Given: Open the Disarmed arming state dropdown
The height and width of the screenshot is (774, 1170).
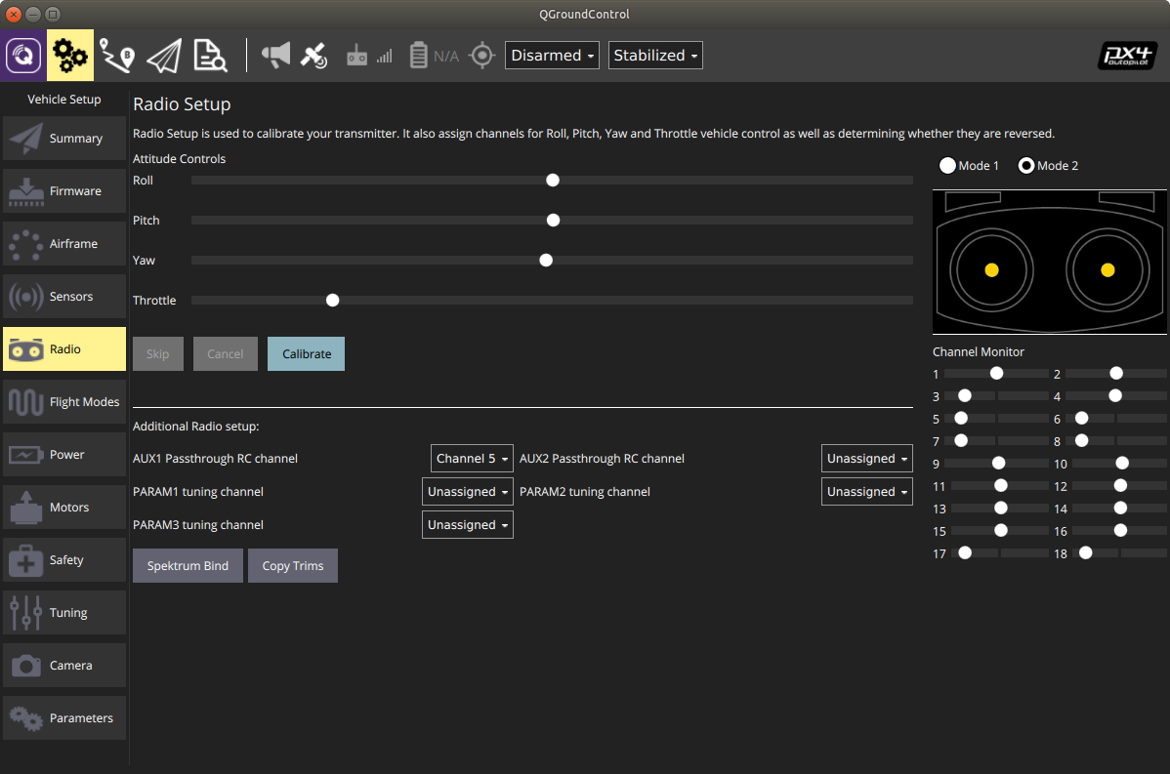Looking at the screenshot, I should pos(552,55).
